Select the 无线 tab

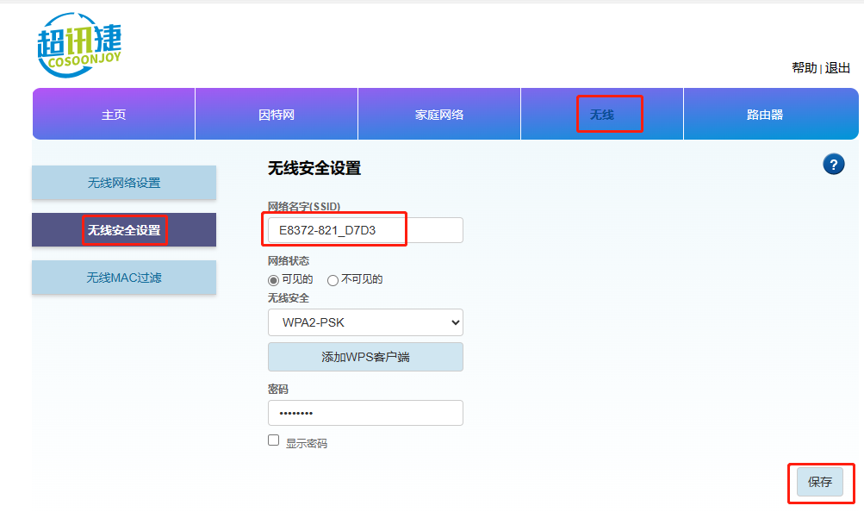601,115
